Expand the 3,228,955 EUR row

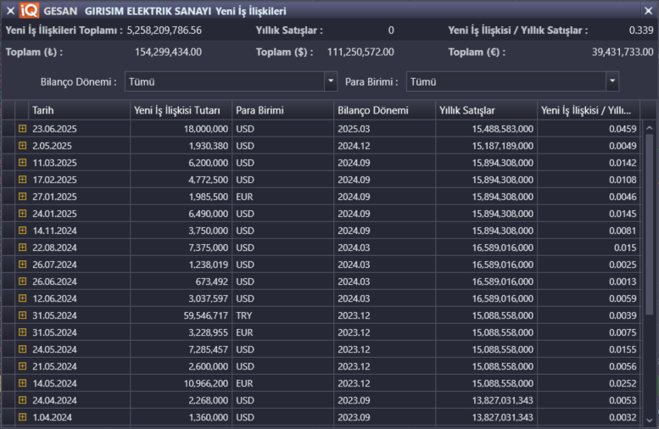(x=22, y=332)
